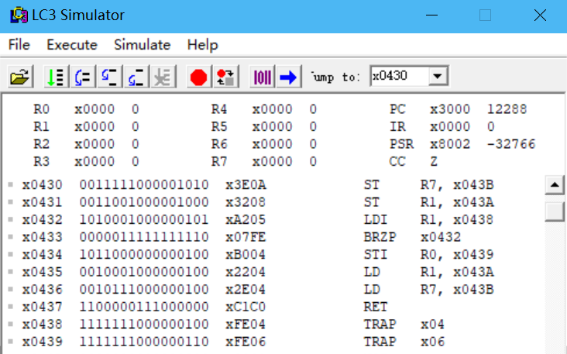The image size is (567, 354).
Task: Toggle breakpoint marker at address x0432
Action: (11, 219)
